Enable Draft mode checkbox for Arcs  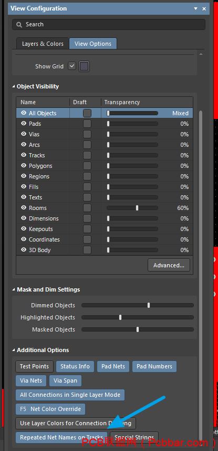click(87, 145)
